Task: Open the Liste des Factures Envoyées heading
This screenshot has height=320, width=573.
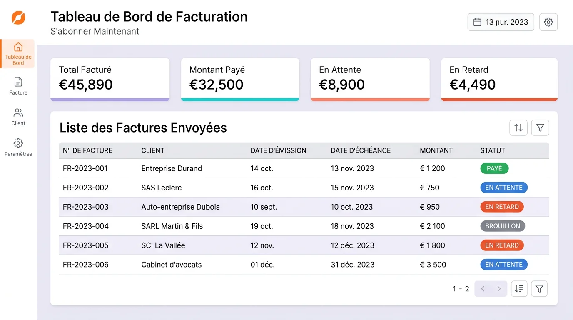Action: (143, 127)
